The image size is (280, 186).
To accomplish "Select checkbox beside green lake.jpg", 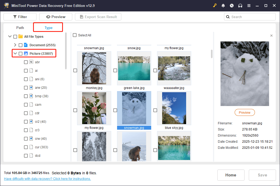I will [115, 70].
